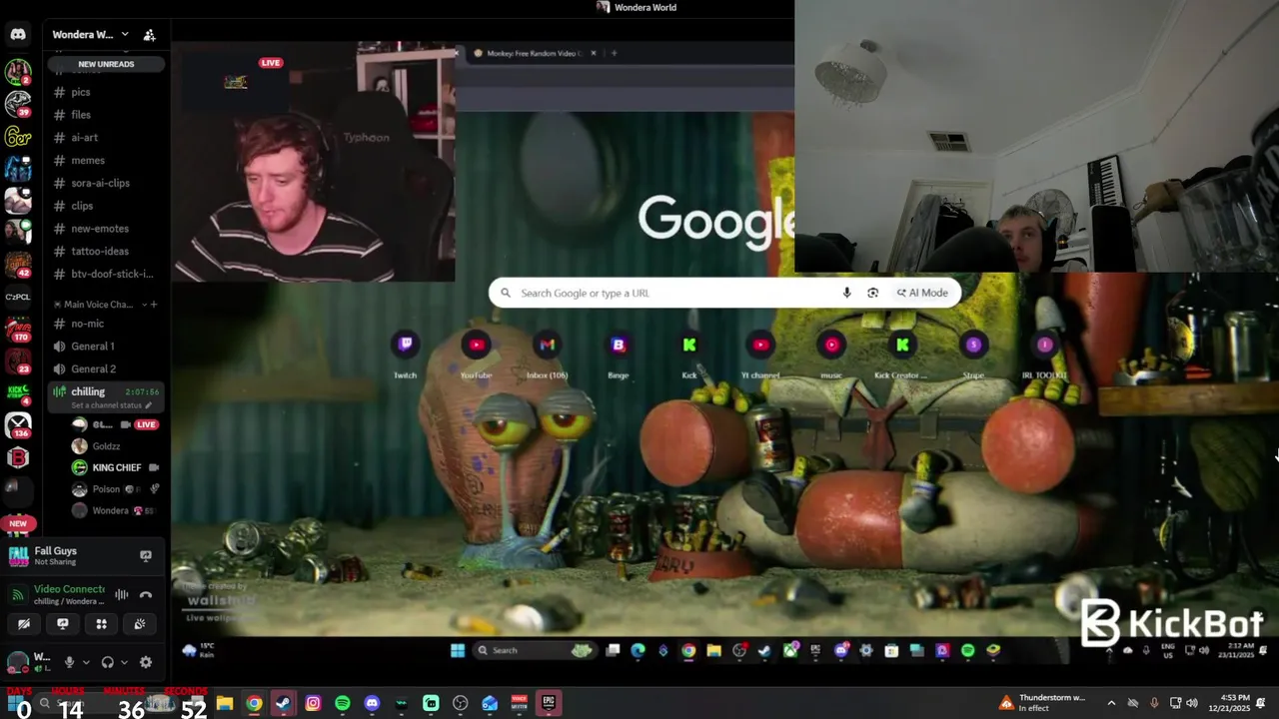1279x719 pixels.
Task: Mute your Discord microphone
Action: pos(69,662)
